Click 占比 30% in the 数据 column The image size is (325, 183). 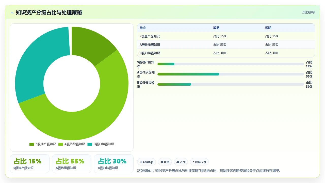pos(220,53)
